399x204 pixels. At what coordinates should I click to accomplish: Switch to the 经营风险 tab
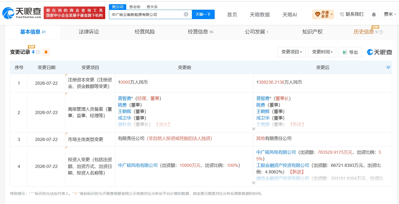[145, 32]
